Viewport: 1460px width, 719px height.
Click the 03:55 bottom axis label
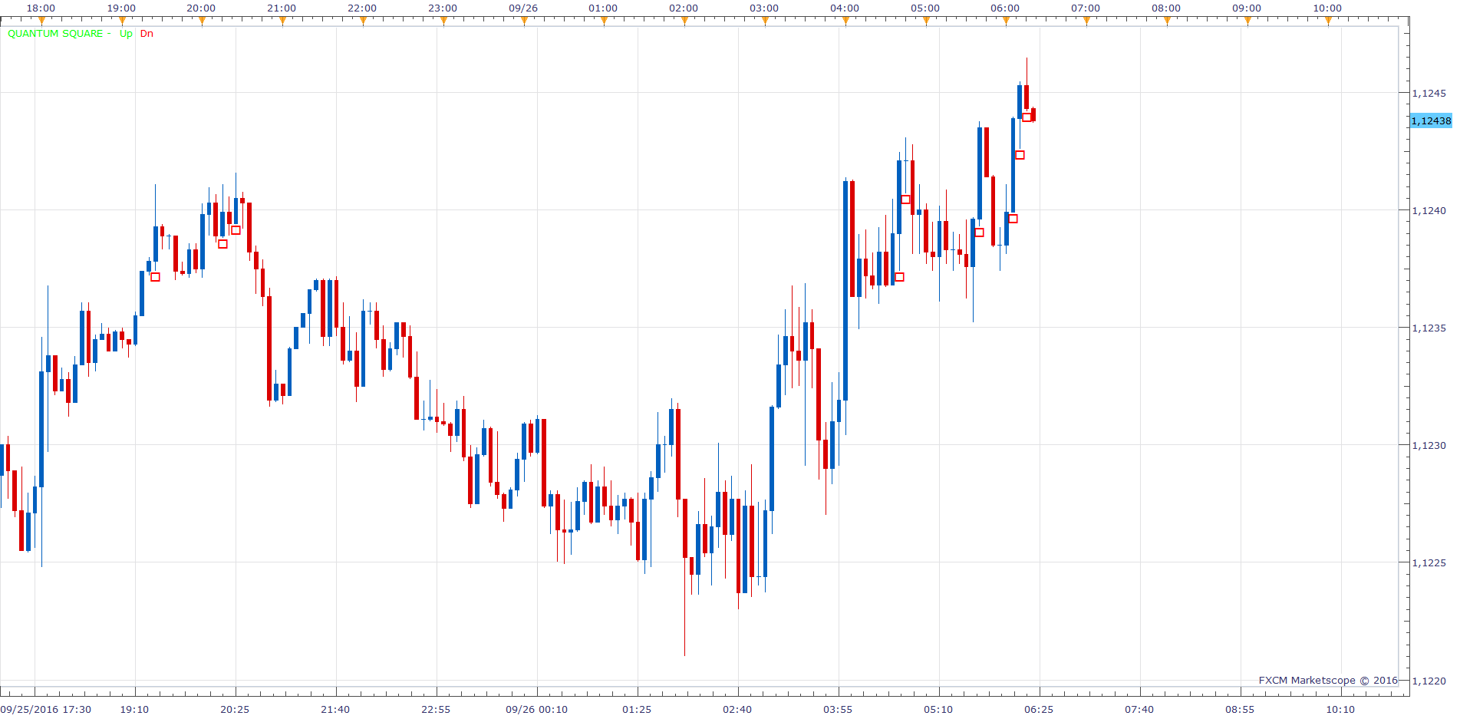(838, 710)
